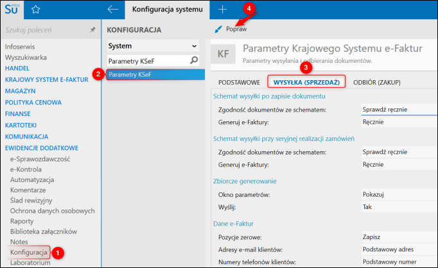This screenshot has width=438, height=268.
Task: Open a new tab with plus icon
Action: tap(222, 10)
